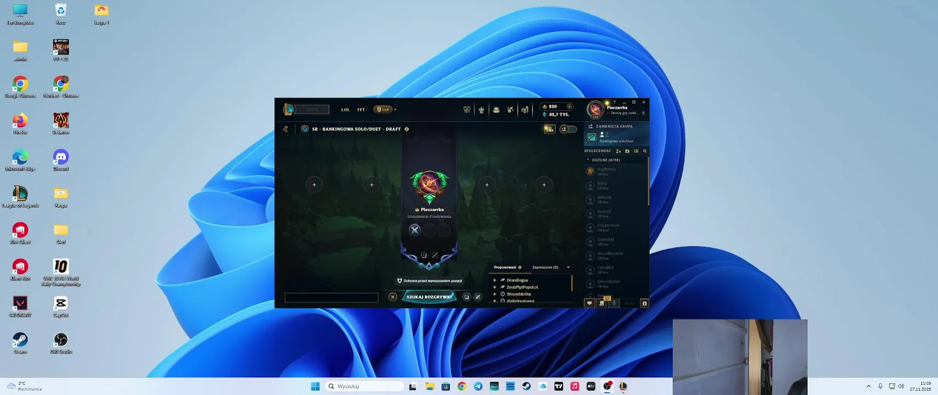Open Windows Start menu
The width and height of the screenshot is (938, 395).
point(315,386)
